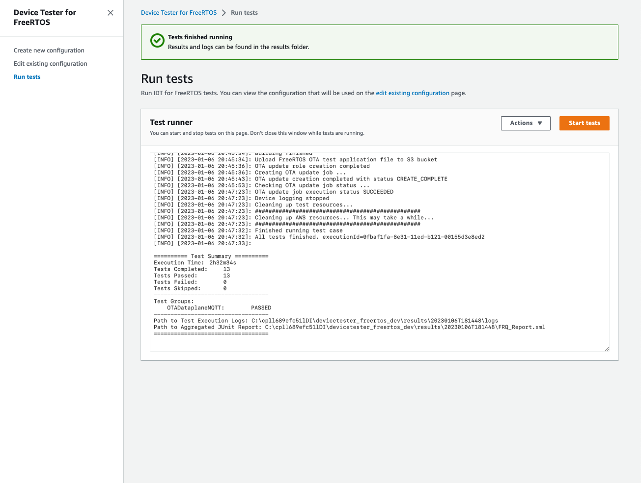641x483 pixels.
Task: Expand the Actions button chevron
Action: pyautogui.click(x=539, y=123)
